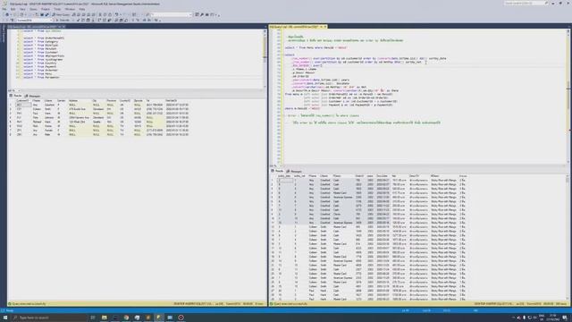Click the 'select * from Category' line in the left editor
The height and width of the screenshot is (322, 572).
point(40,42)
